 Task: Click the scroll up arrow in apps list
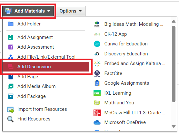pyautogui.click(x=174, y=21)
